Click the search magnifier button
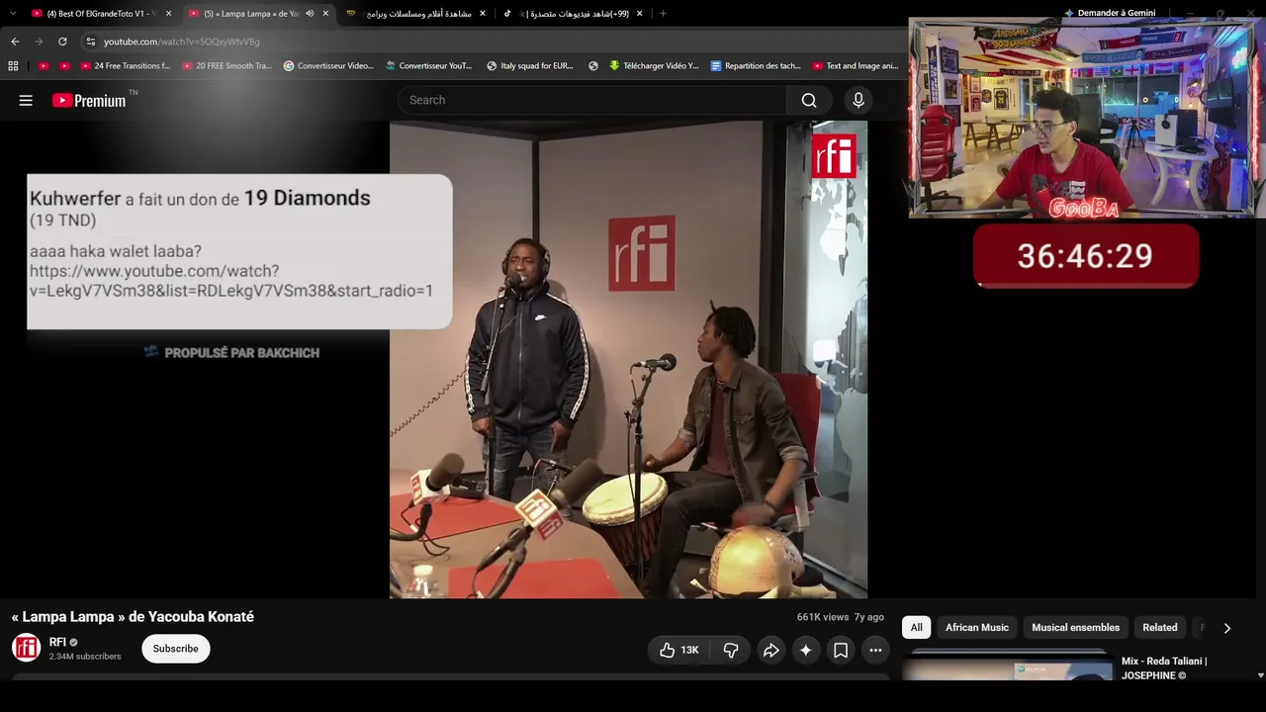1266x712 pixels. tap(809, 100)
